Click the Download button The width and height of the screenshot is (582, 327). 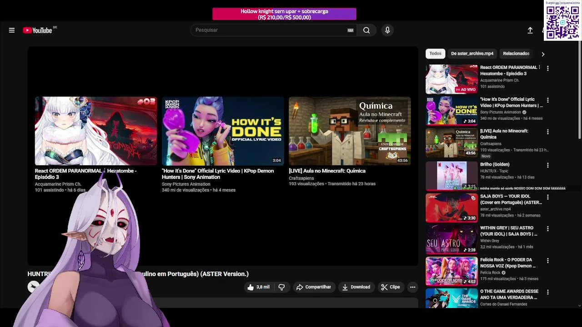tap(356, 287)
